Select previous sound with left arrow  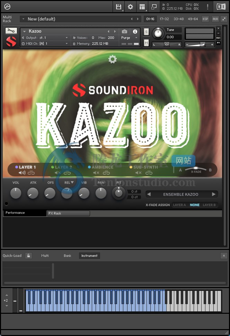(x=149, y=194)
